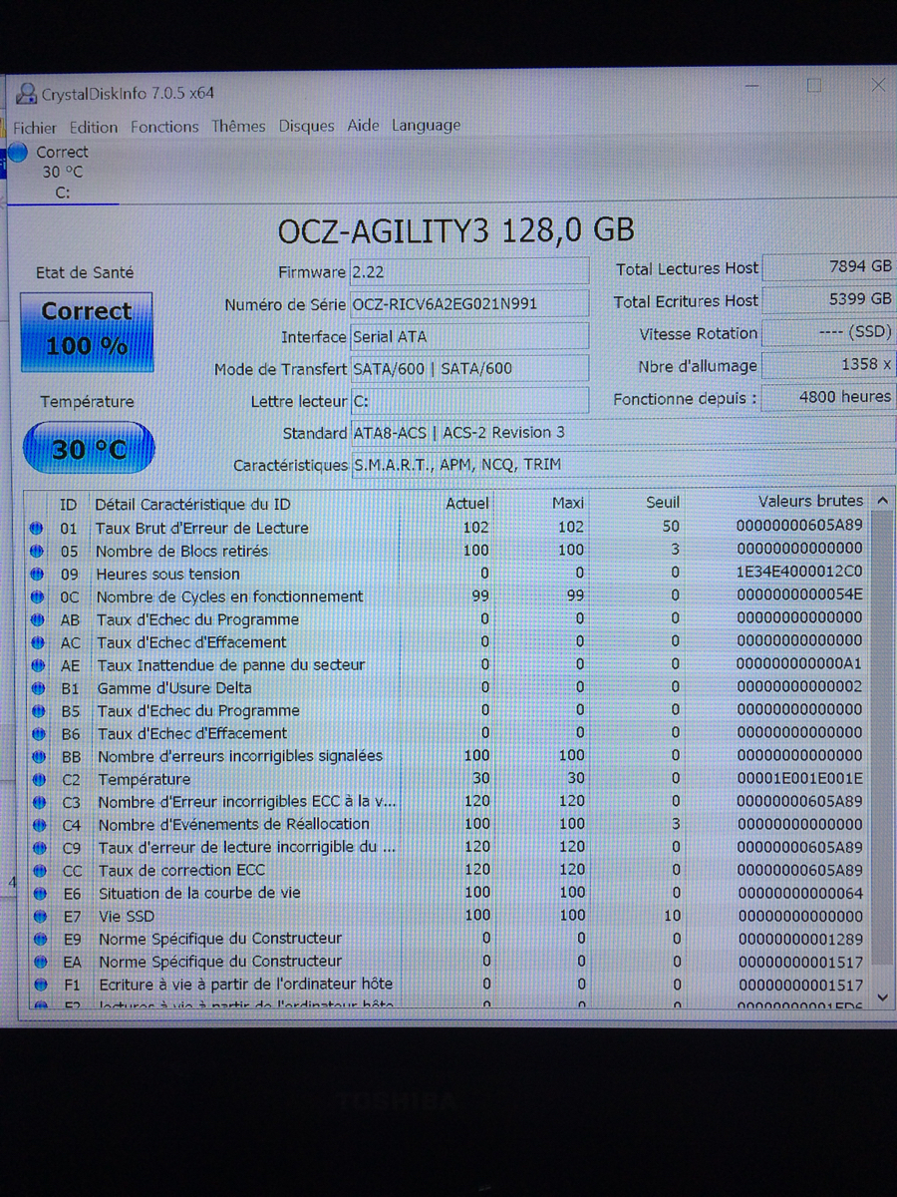Click the Nbre d'allumage 1358 x value

point(828,365)
